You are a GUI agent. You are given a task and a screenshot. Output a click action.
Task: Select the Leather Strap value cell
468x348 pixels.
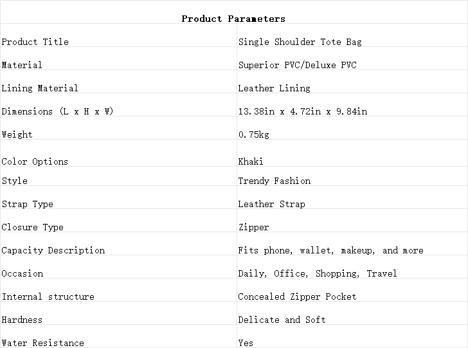[x=352, y=197]
